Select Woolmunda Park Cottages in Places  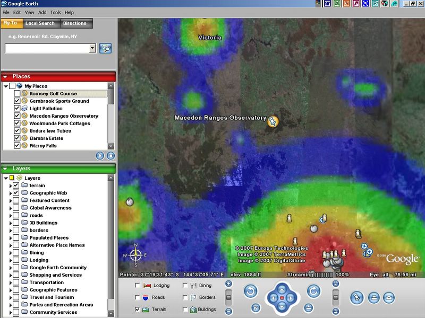59,123
